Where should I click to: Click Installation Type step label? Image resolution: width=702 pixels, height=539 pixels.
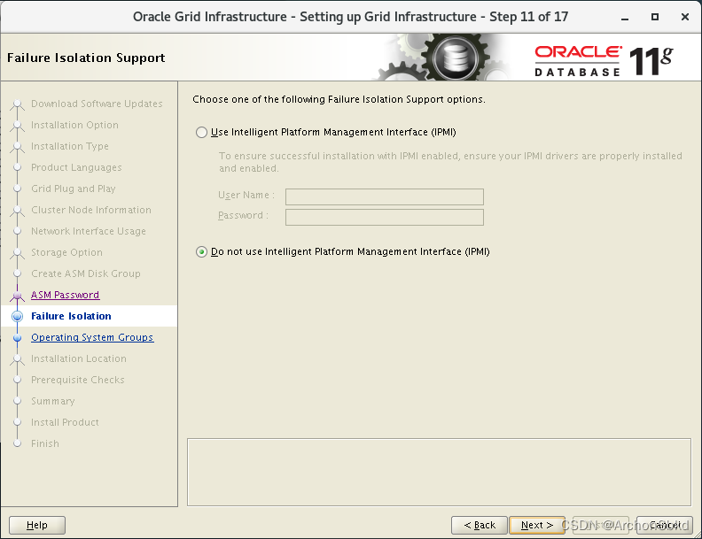(70, 146)
